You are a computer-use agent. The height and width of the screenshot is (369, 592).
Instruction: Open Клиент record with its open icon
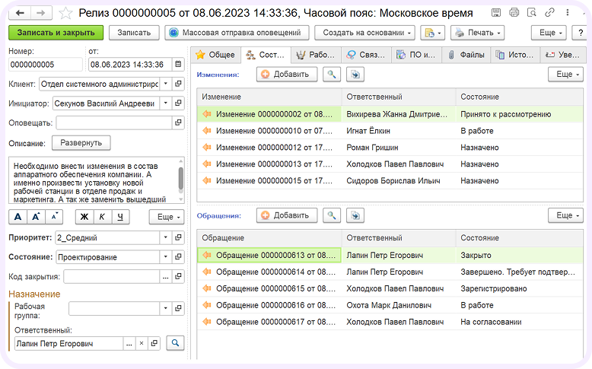tap(178, 84)
